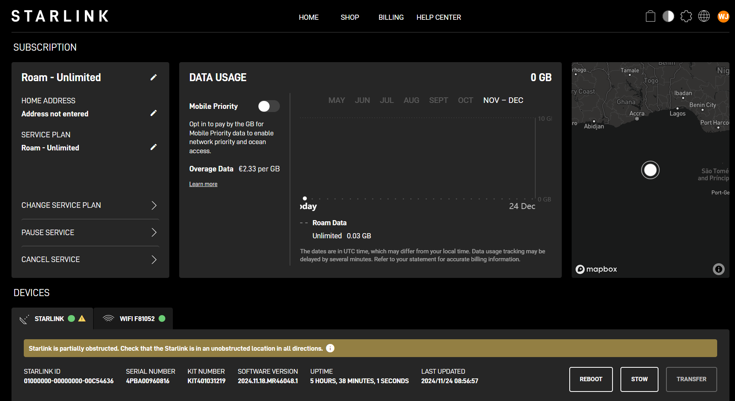Switch to the WIFI F81052 device tab
This screenshot has height=401, width=735.
tap(133, 319)
